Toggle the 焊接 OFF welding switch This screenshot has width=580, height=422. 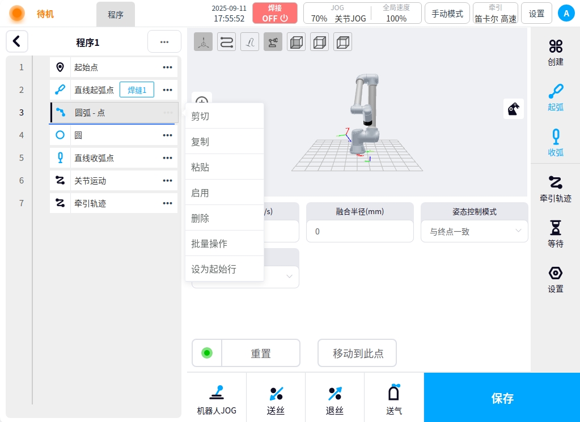275,13
